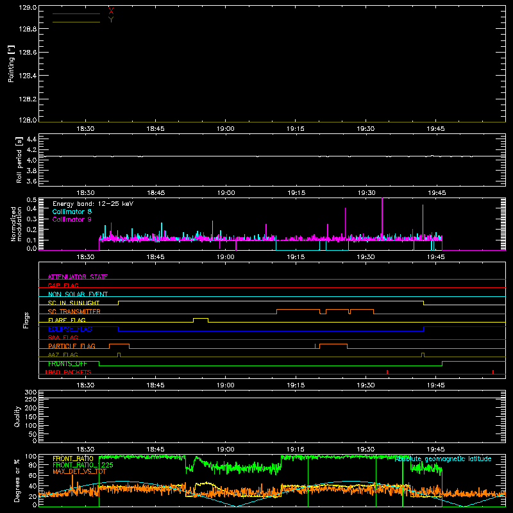
Task: Click the GAP_FLAG label
Action: click(x=63, y=285)
